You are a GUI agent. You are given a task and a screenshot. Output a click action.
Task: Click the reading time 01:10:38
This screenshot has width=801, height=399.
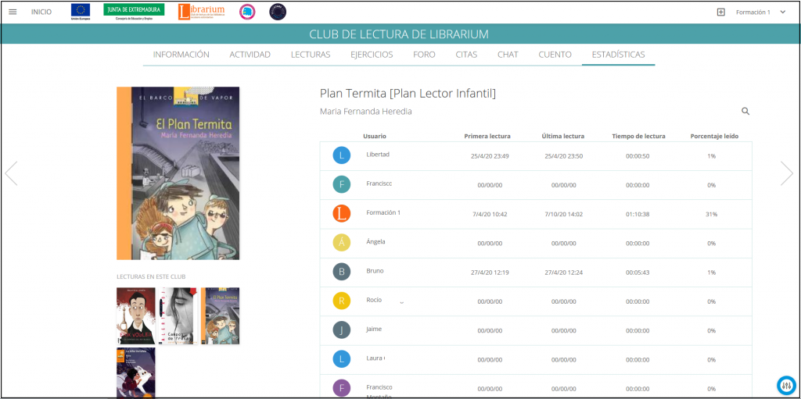click(638, 214)
